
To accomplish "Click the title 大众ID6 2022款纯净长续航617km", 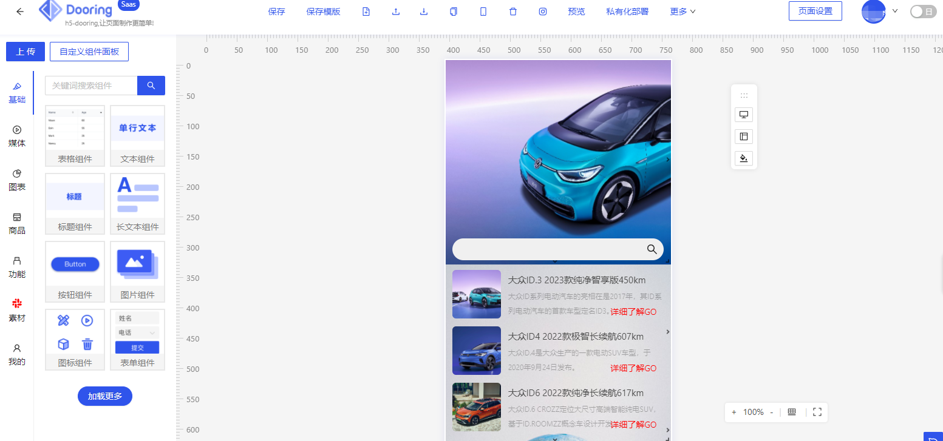I will tap(576, 393).
